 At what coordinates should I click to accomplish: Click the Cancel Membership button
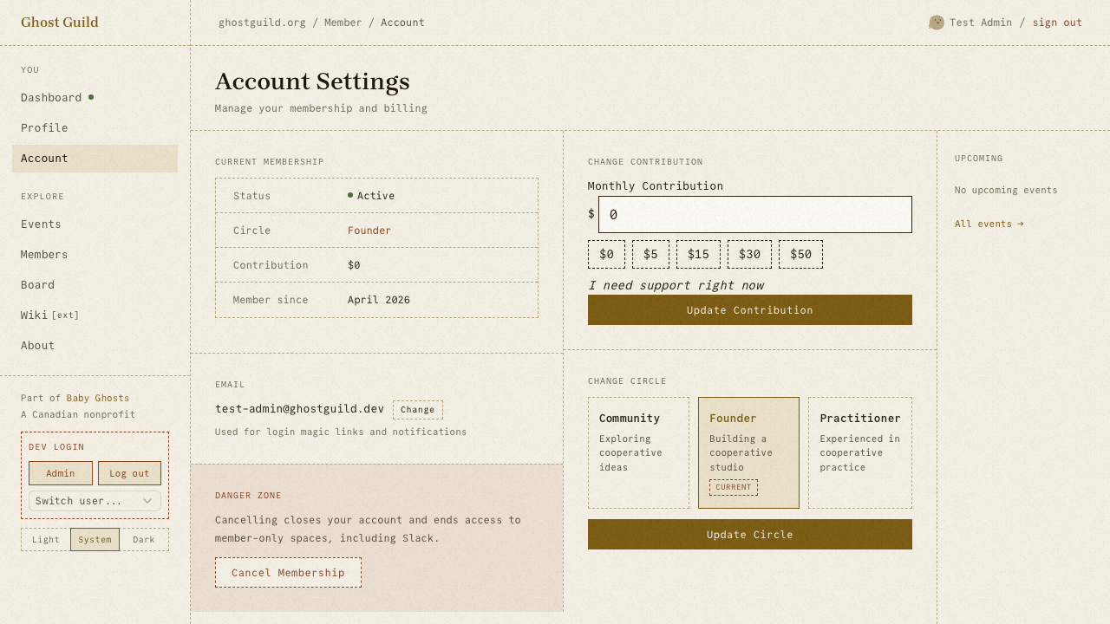point(288,573)
